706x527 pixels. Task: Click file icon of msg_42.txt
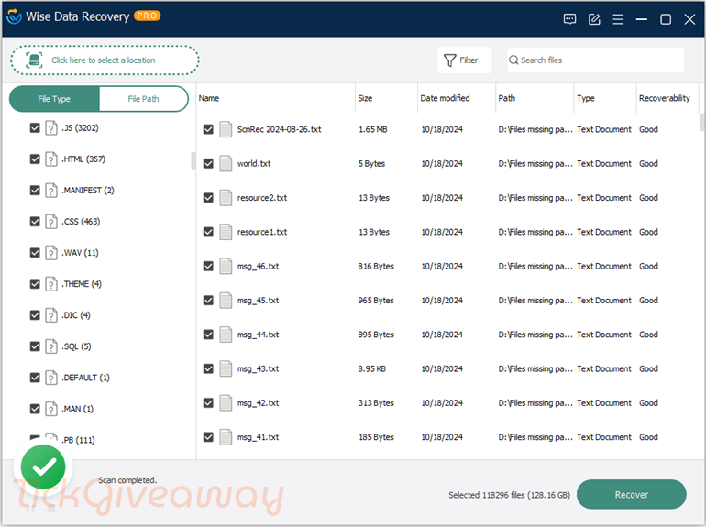pyautogui.click(x=226, y=403)
